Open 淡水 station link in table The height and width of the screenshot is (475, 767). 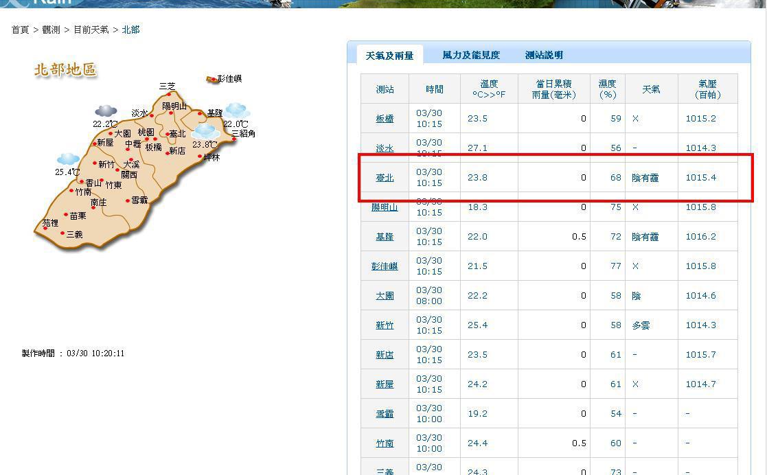(385, 148)
